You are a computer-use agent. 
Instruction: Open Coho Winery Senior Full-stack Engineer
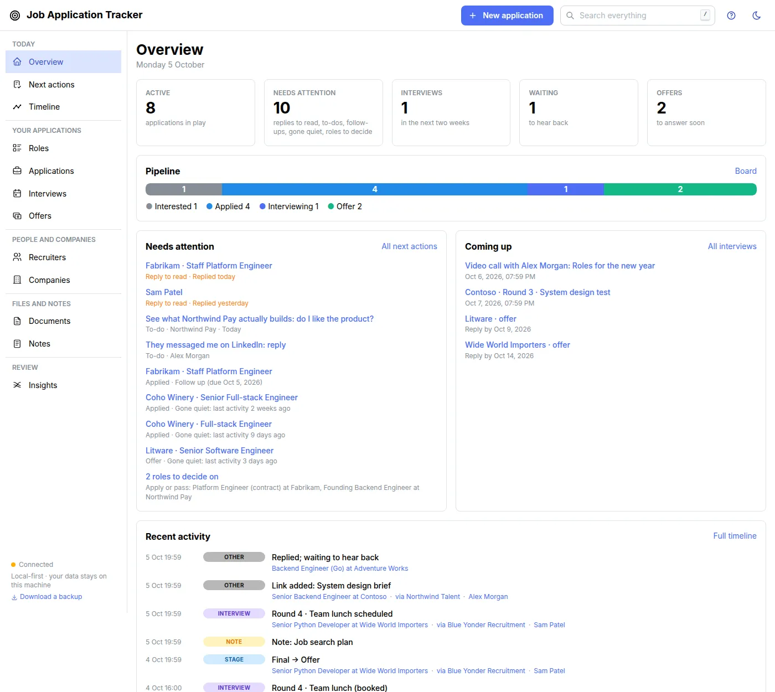221,397
